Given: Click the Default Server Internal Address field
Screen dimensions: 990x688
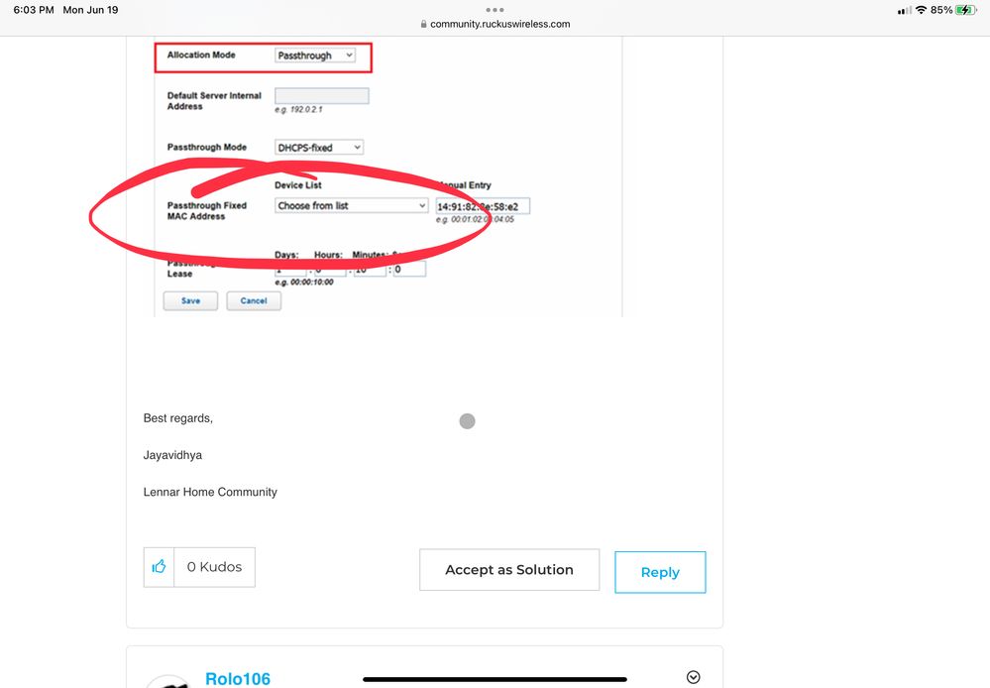Looking at the screenshot, I should pyautogui.click(x=321, y=96).
